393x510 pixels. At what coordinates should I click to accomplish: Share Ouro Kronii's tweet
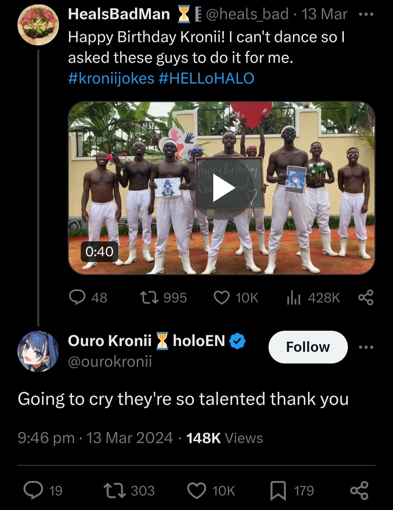[x=360, y=490]
